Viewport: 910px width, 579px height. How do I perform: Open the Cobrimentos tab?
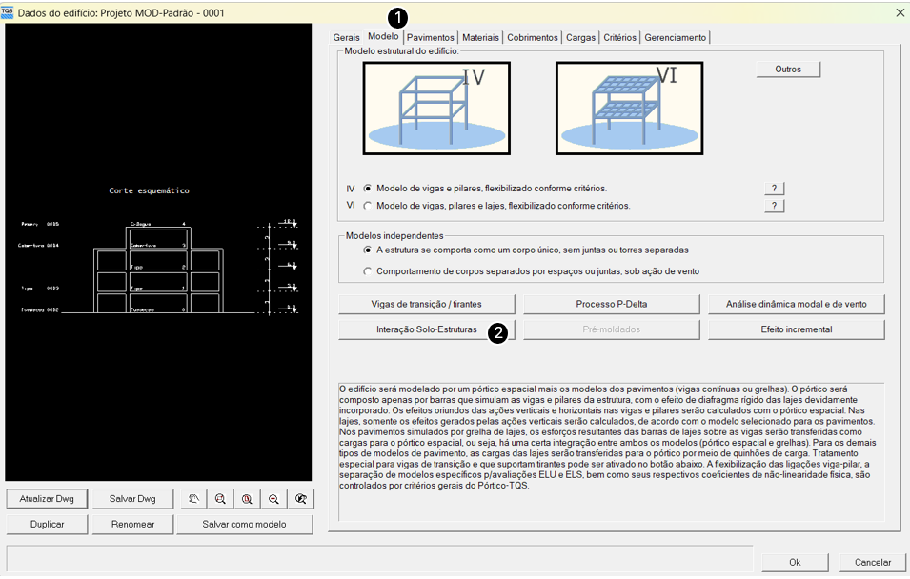[x=533, y=38]
